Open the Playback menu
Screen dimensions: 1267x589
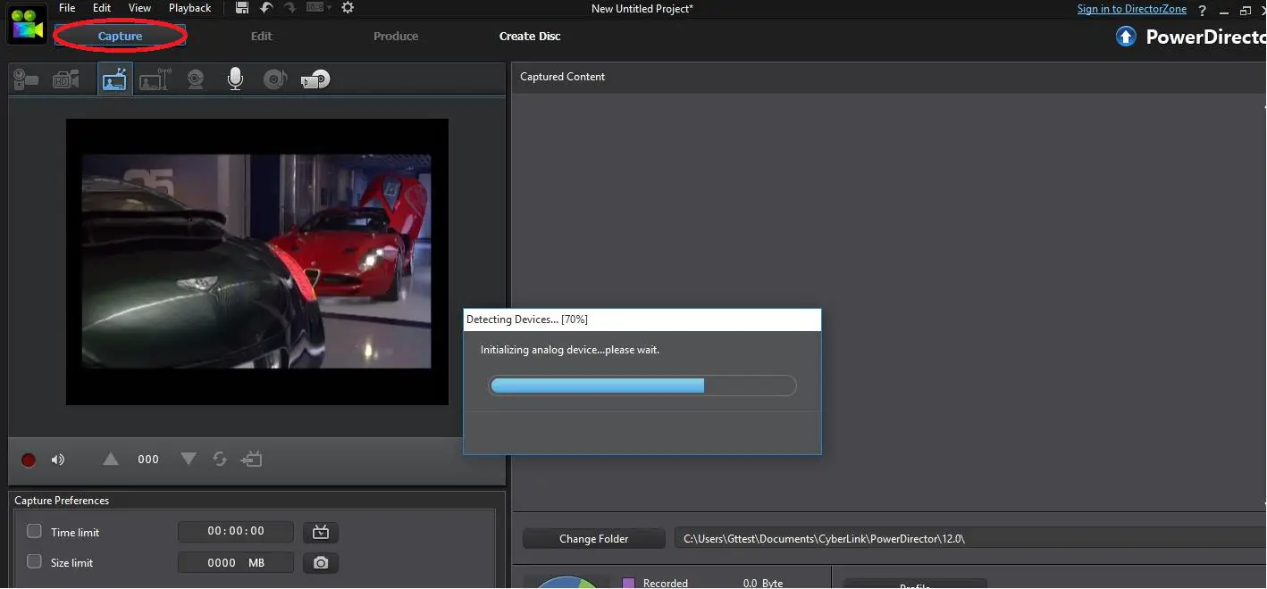click(189, 8)
